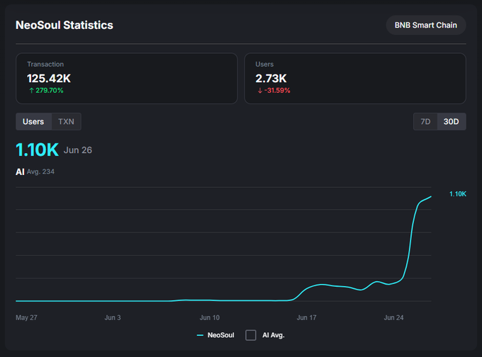
Task: Click the Transaction 125.42K stat card
Action: (127, 79)
